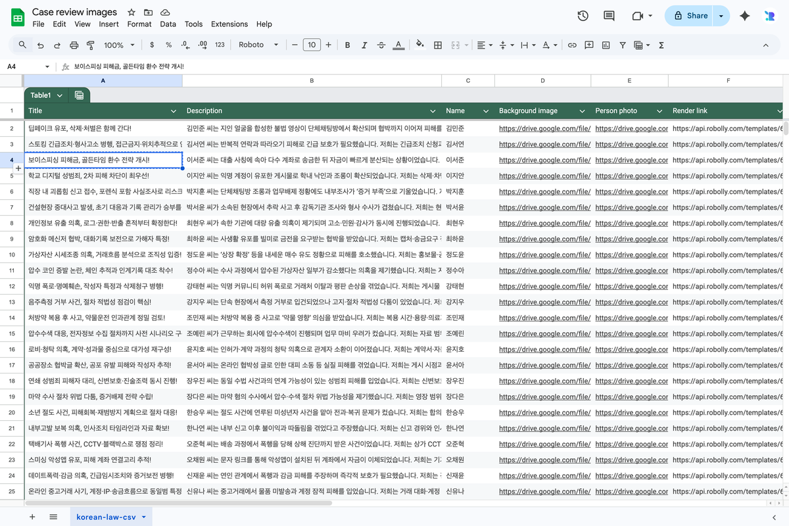Apply strikethrough formatting
The image size is (789, 526).
[x=380, y=45]
